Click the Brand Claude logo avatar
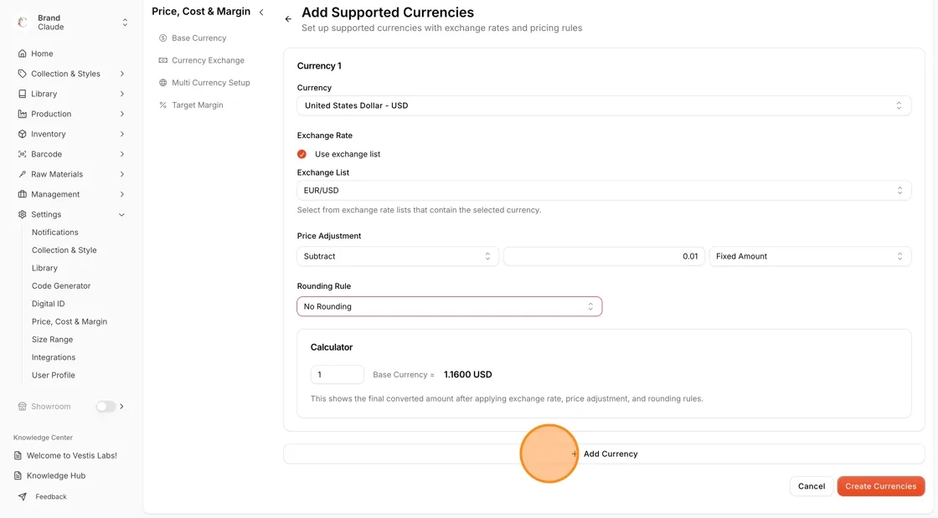The width and height of the screenshot is (938, 518). [x=23, y=22]
